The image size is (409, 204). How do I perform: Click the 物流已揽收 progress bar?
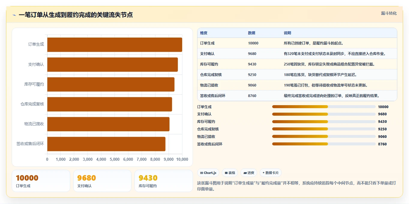[x=324, y=136]
